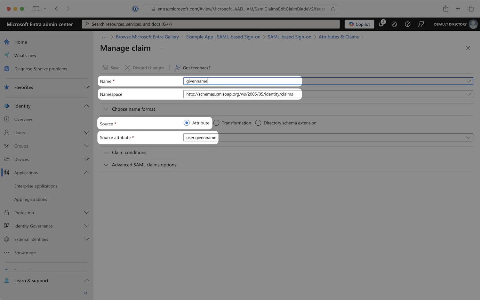Viewport: 480px width, 300px height.
Task: Select Directory schema extension radio button
Action: pyautogui.click(x=258, y=123)
